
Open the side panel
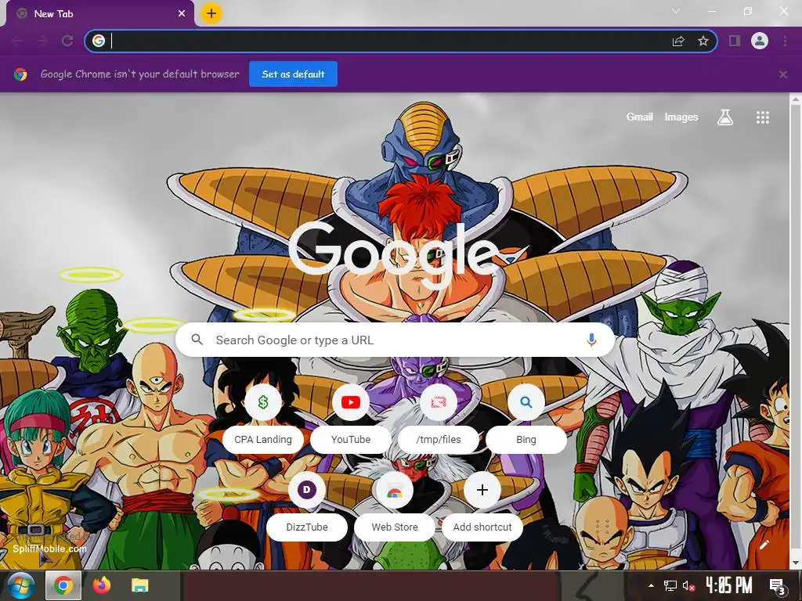[735, 41]
